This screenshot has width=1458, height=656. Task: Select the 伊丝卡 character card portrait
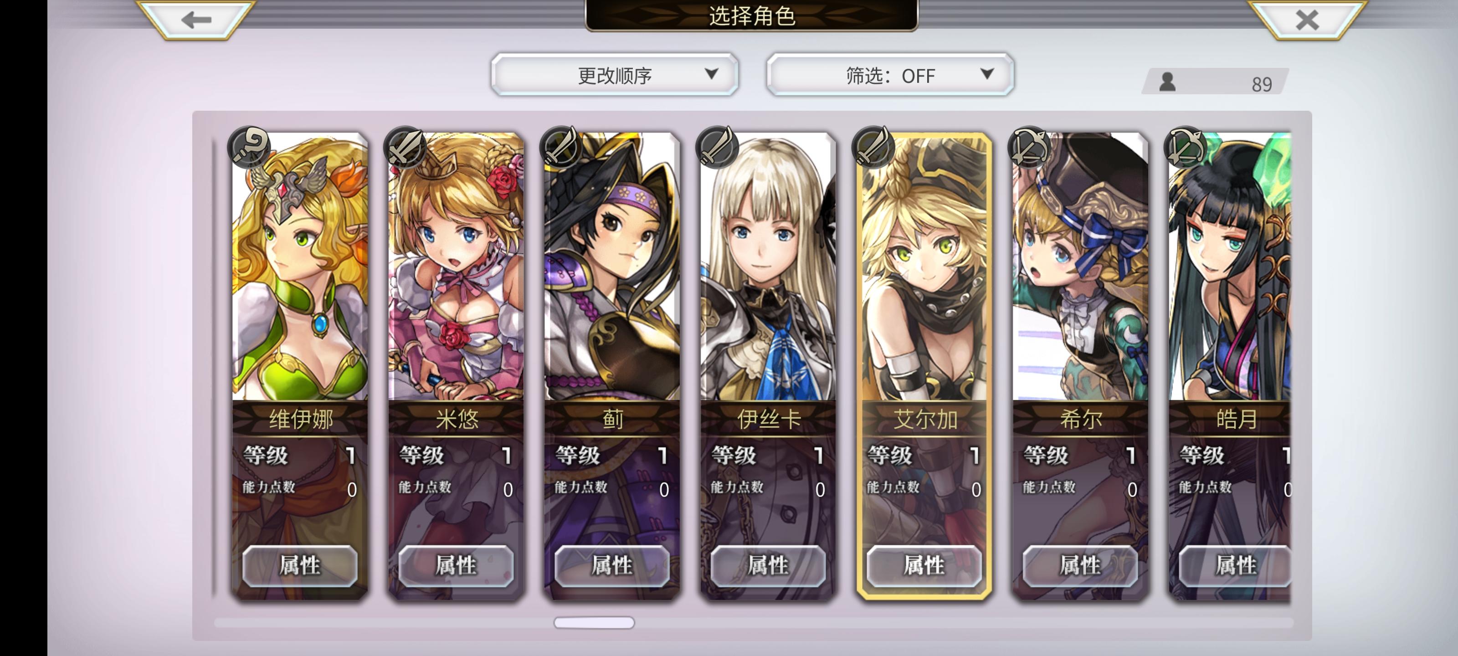tap(768, 266)
